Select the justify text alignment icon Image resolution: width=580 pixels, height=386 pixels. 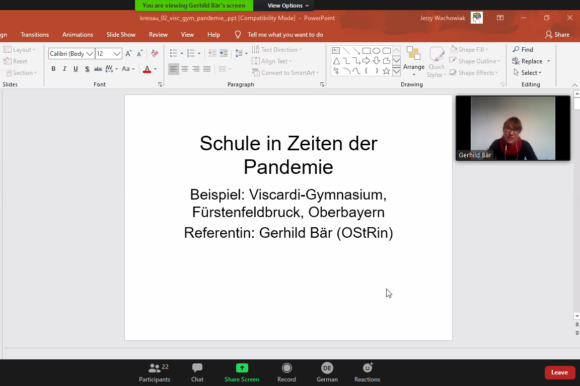click(x=207, y=69)
